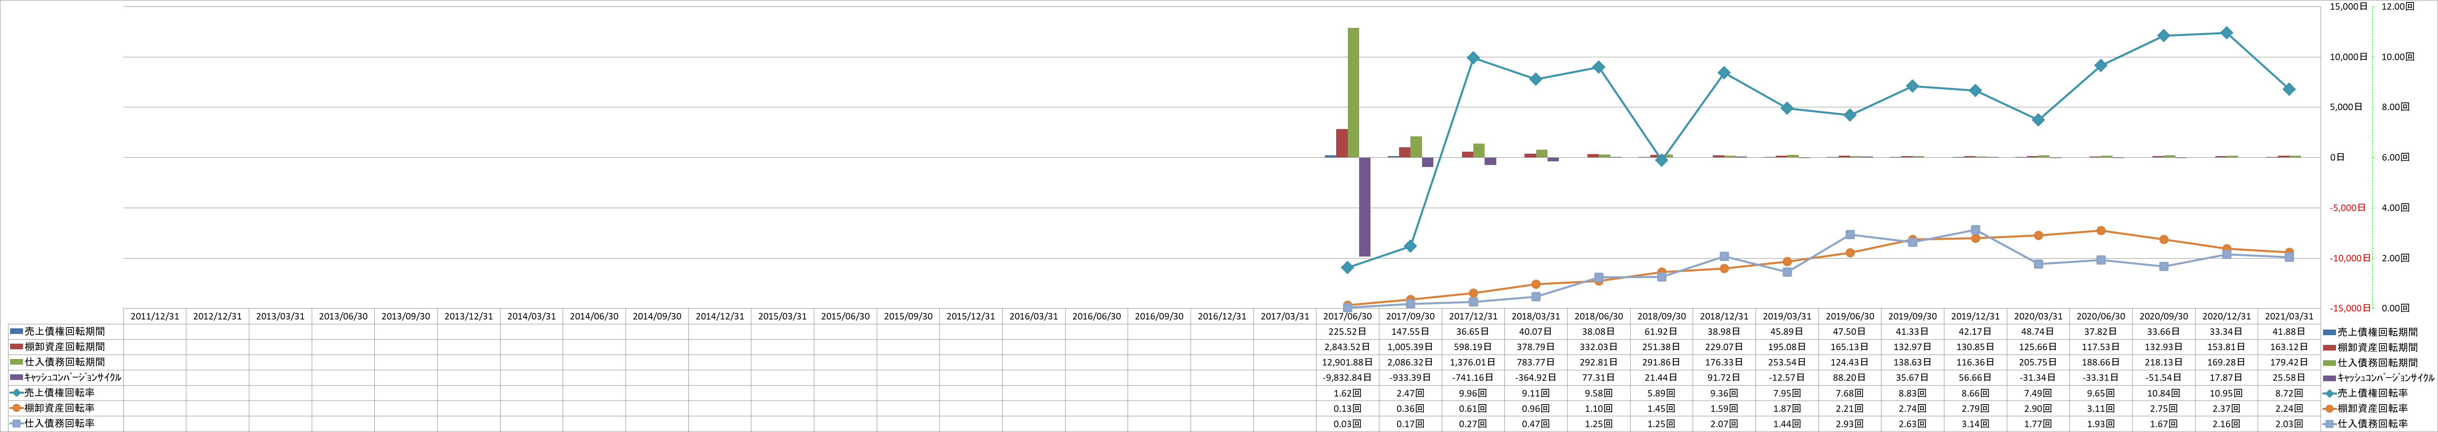Click the cell showing 12,901.88日

point(1348,362)
